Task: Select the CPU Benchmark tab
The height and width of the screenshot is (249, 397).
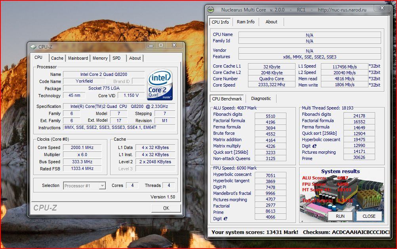Action: coord(227,99)
